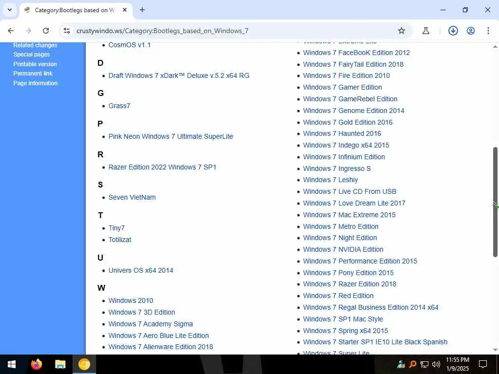Close the Category:Bootlegs tab
This screenshot has height=374, width=499.
pyautogui.click(x=125, y=10)
